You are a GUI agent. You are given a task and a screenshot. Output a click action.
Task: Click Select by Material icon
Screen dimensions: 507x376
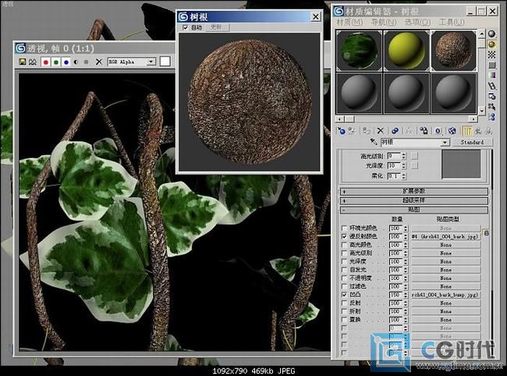coord(492,106)
